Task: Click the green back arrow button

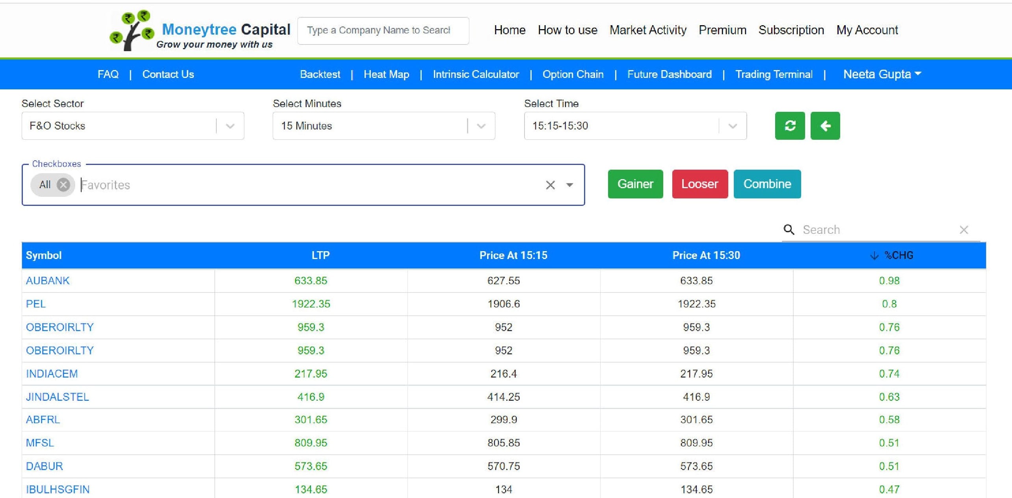Action: [825, 126]
